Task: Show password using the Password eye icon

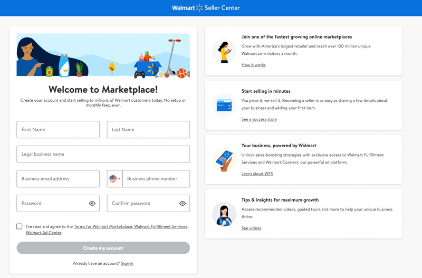Action: click(x=92, y=204)
